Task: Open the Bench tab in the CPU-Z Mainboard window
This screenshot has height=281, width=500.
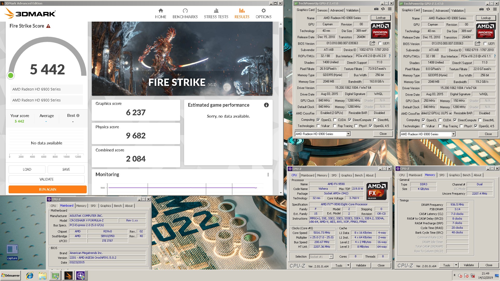Action: click(x=118, y=206)
